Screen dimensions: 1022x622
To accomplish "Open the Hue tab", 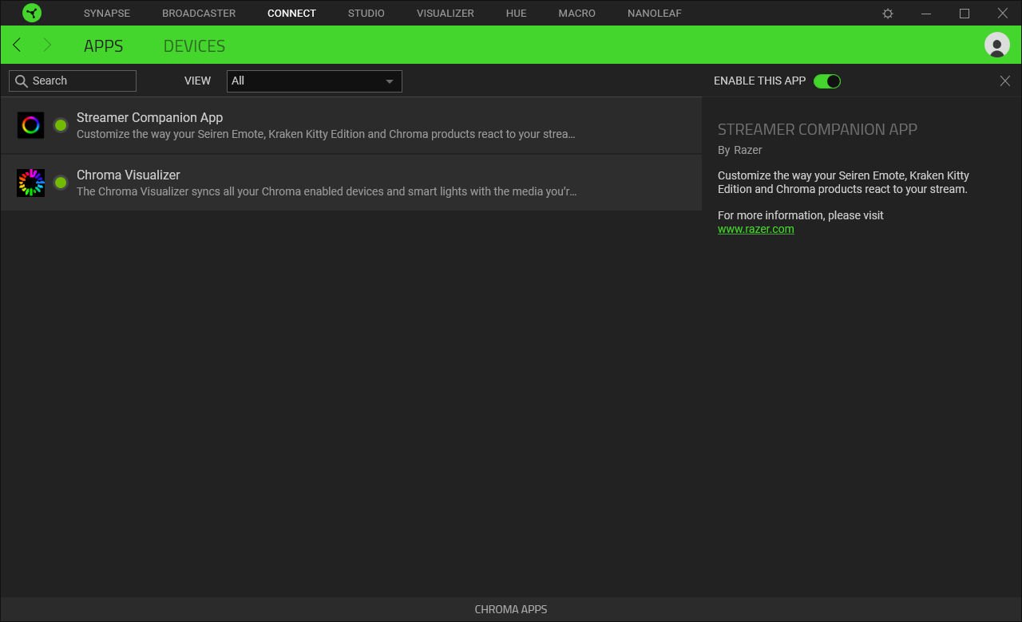I will (x=517, y=14).
